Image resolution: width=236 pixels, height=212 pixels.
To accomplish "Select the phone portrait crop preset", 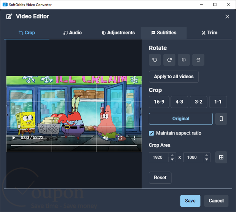I will click(x=221, y=119).
